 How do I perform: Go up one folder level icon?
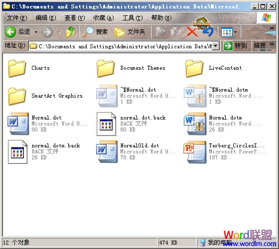pos(70,32)
